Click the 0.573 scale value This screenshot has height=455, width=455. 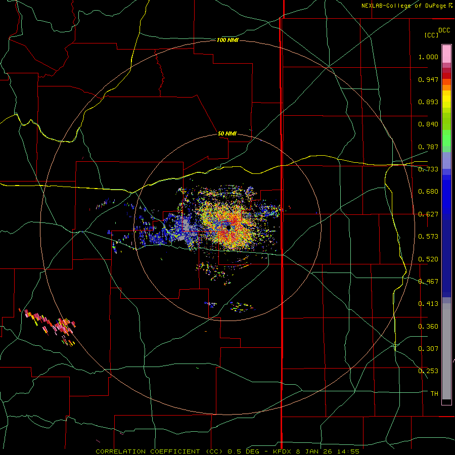pyautogui.click(x=428, y=237)
